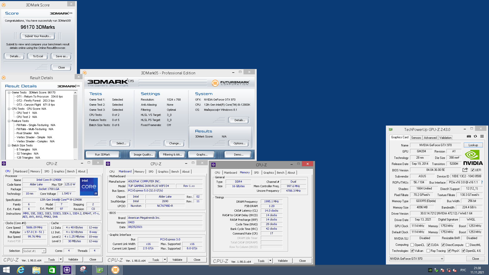
Task: Switch to 3DMark taskbar icon
Action: click(115, 270)
